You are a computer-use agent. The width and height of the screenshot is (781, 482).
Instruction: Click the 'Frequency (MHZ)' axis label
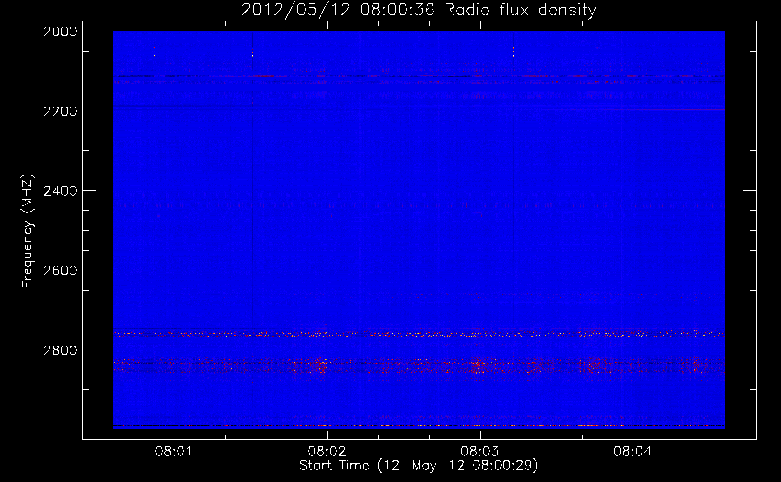[27, 231]
